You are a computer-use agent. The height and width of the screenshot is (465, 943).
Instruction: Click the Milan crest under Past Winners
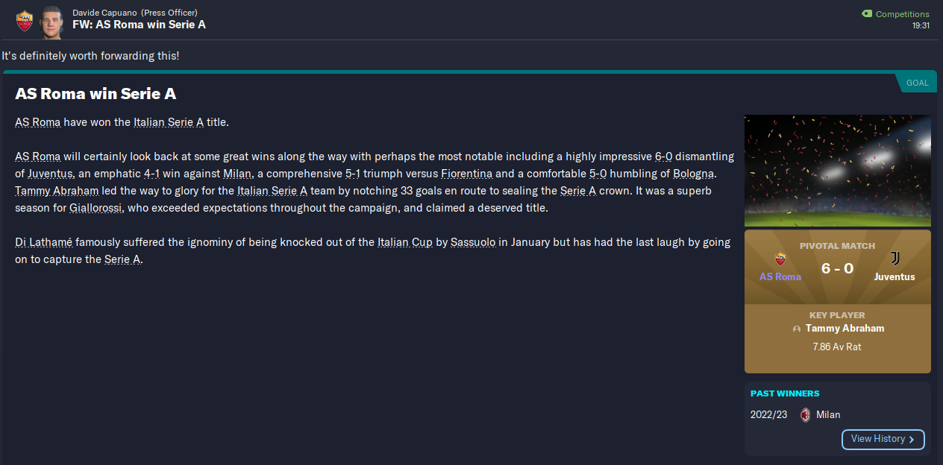pyautogui.click(x=805, y=415)
